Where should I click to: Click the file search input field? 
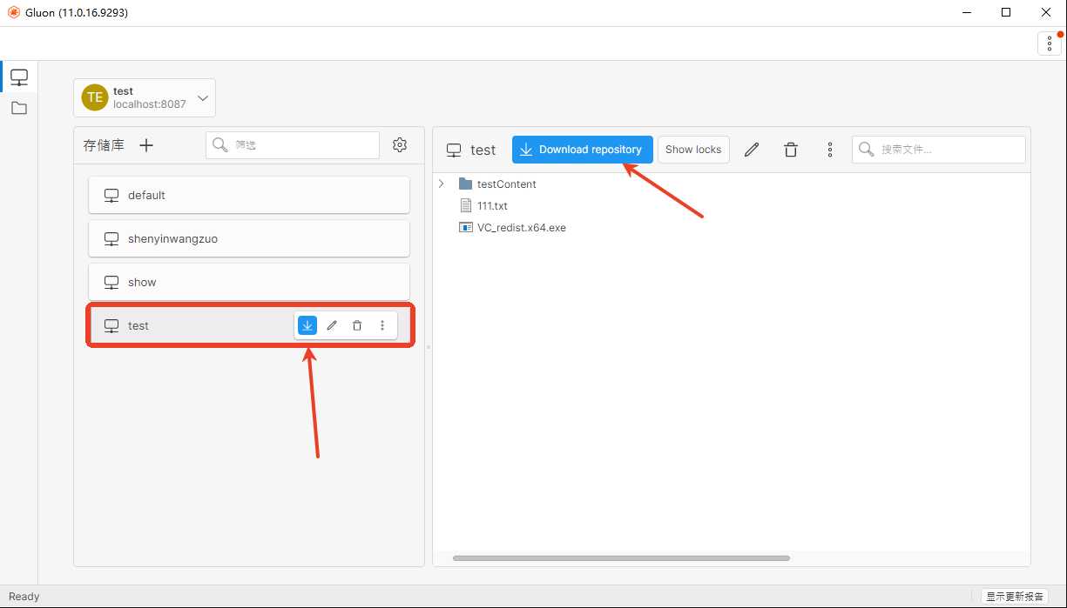point(949,150)
